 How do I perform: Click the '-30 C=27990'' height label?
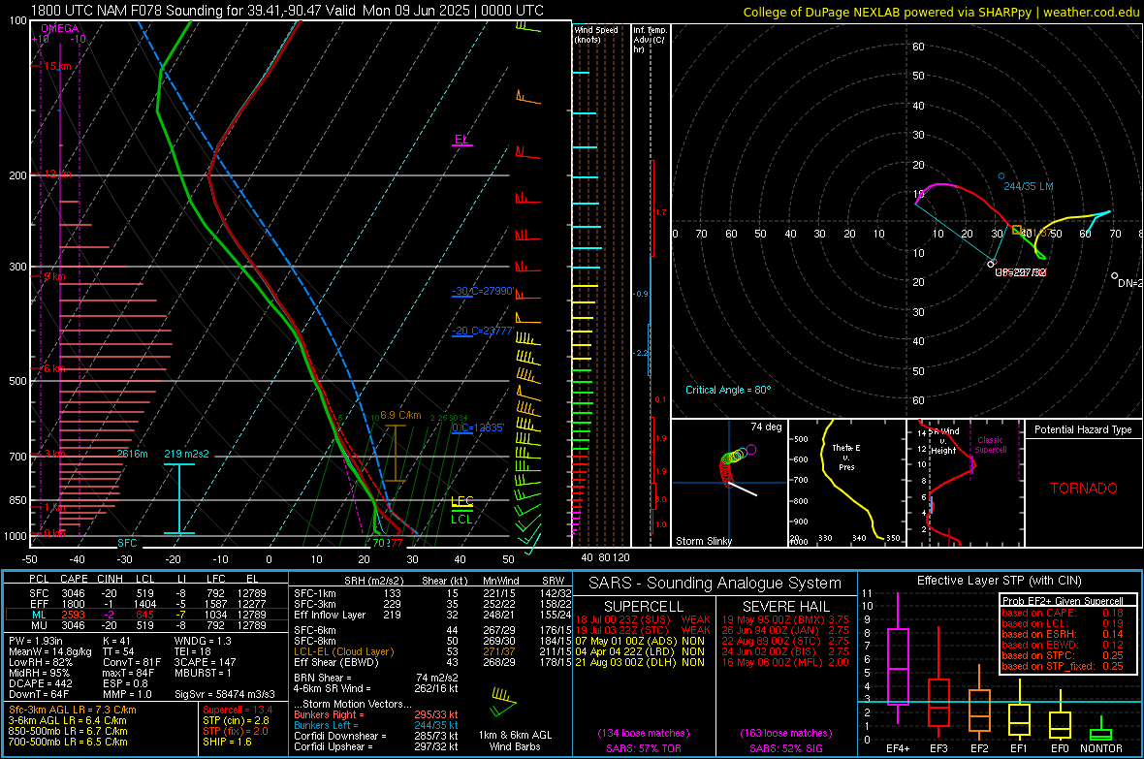click(483, 291)
